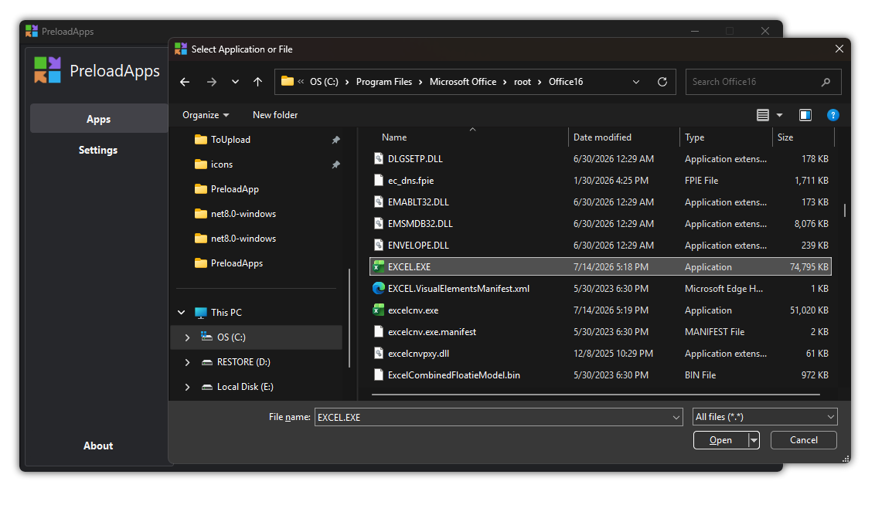Change the view layout icon

[x=763, y=115]
